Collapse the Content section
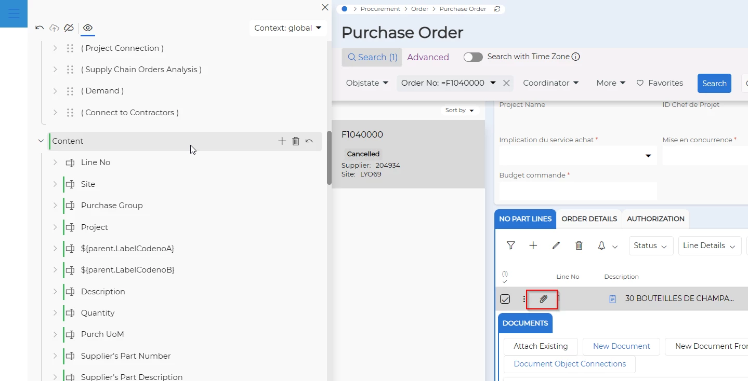Image resolution: width=748 pixels, height=381 pixels. point(41,141)
